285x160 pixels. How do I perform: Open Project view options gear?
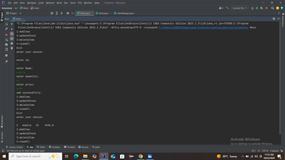[67, 13]
